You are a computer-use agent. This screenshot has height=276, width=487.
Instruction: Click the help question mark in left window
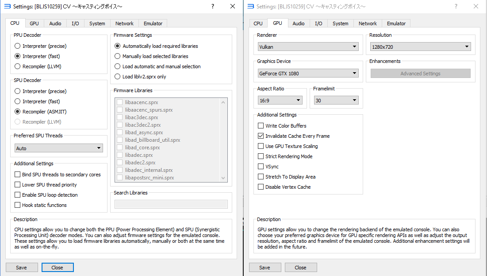click(x=212, y=6)
